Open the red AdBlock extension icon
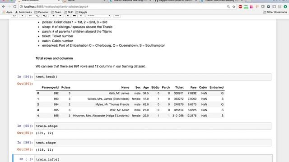The image size is (289, 162). pyautogui.click(x=240, y=7)
